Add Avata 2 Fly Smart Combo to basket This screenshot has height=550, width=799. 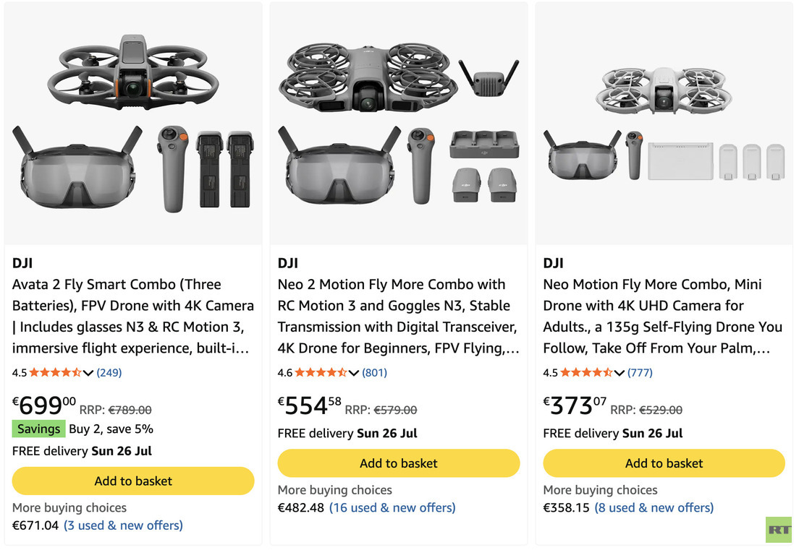point(133,481)
